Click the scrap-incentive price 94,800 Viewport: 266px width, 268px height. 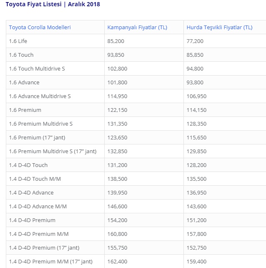tap(195, 69)
